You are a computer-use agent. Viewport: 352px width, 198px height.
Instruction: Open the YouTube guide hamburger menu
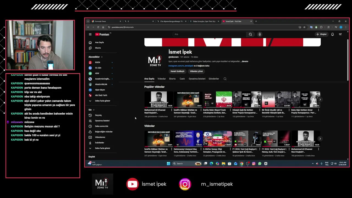click(x=90, y=34)
